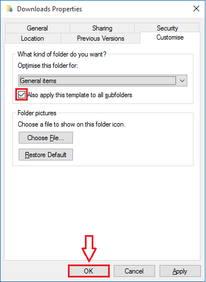Open the General items combo box
The width and height of the screenshot is (206, 282).
click(103, 81)
